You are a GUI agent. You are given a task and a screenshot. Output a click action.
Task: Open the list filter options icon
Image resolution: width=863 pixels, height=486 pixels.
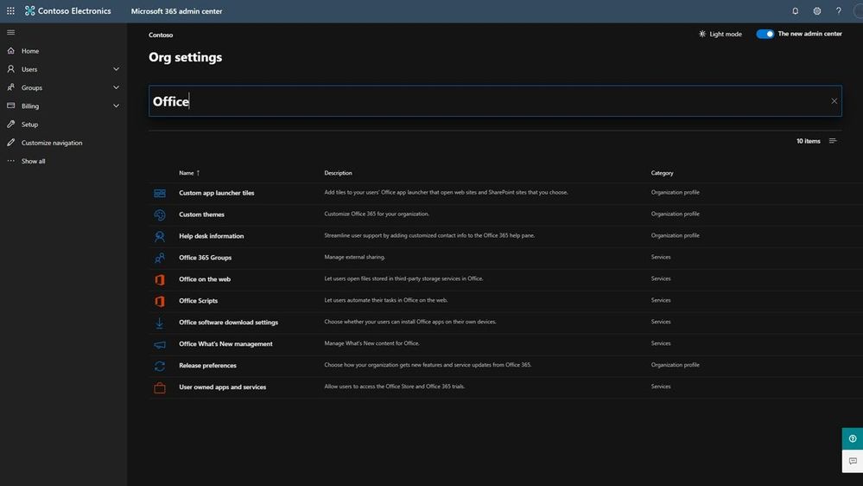point(833,141)
